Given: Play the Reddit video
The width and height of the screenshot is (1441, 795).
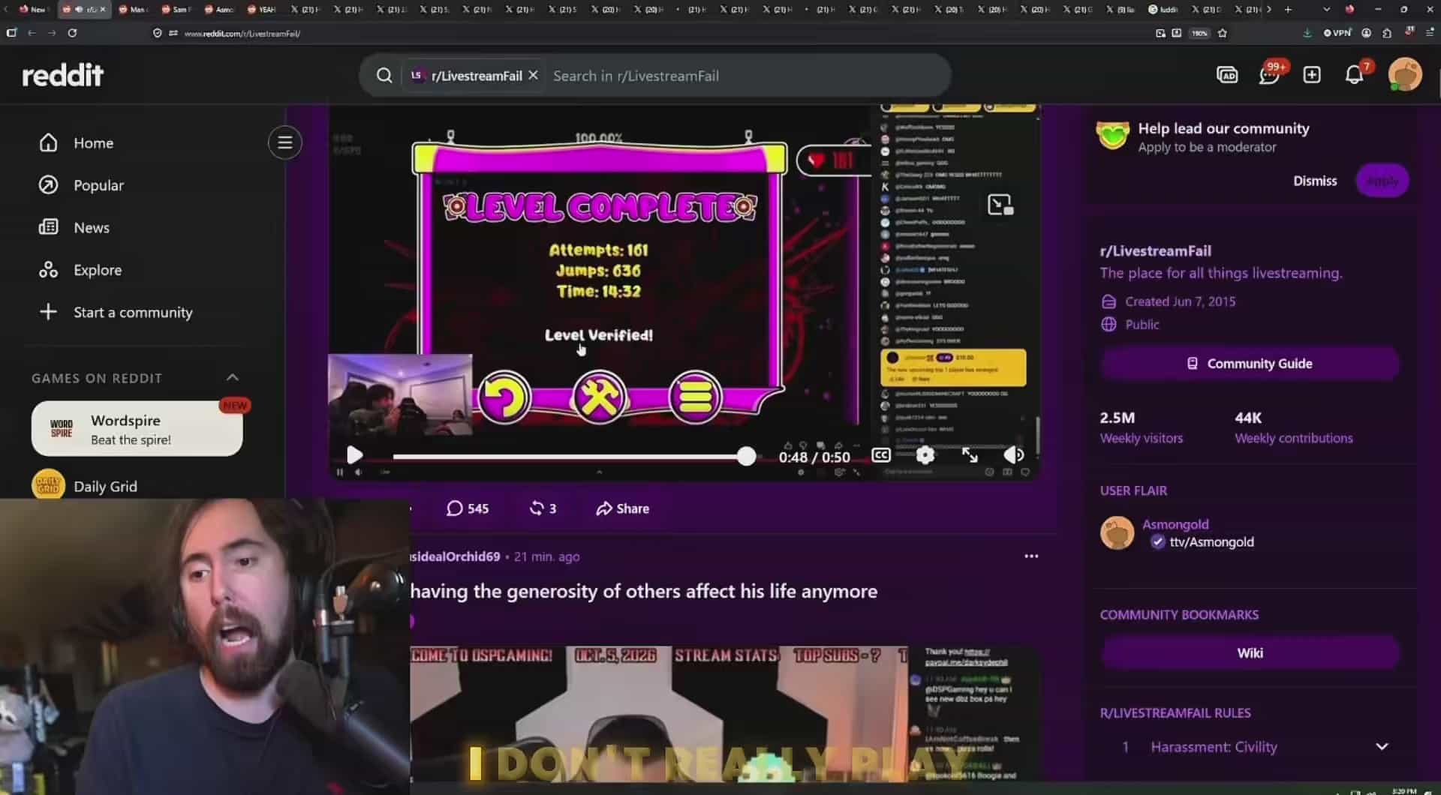Looking at the screenshot, I should pyautogui.click(x=354, y=455).
